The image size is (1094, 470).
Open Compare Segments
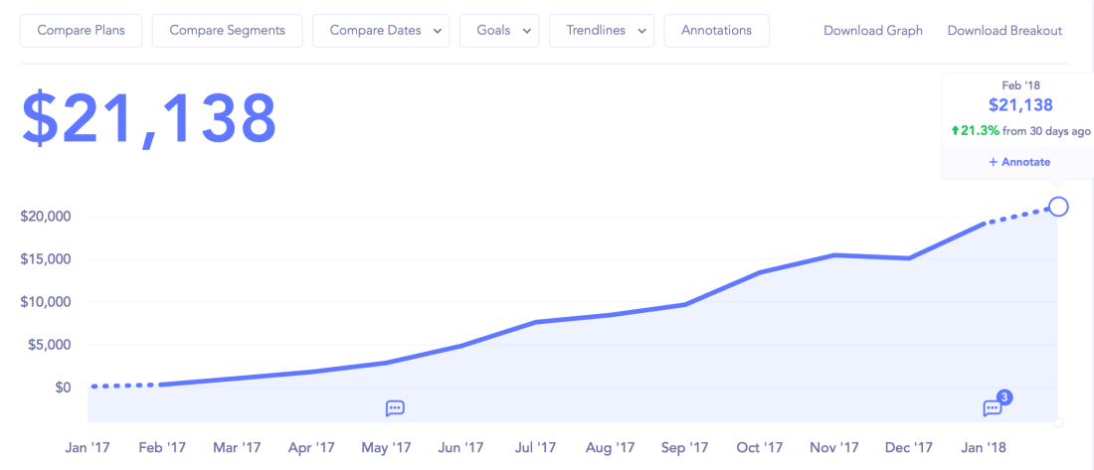coord(227,31)
